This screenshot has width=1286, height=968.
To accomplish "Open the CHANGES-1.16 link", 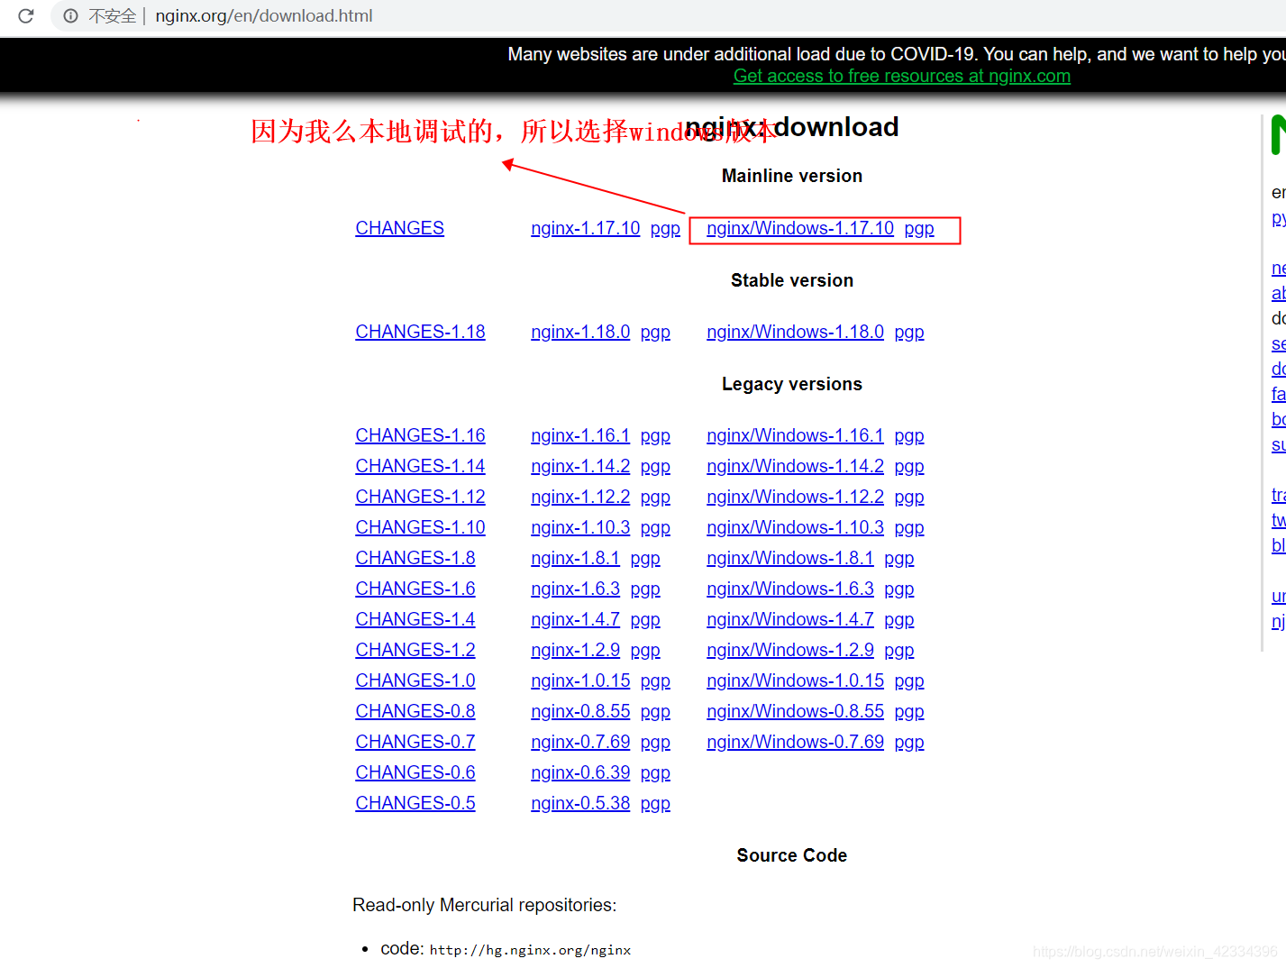I will (x=420, y=435).
